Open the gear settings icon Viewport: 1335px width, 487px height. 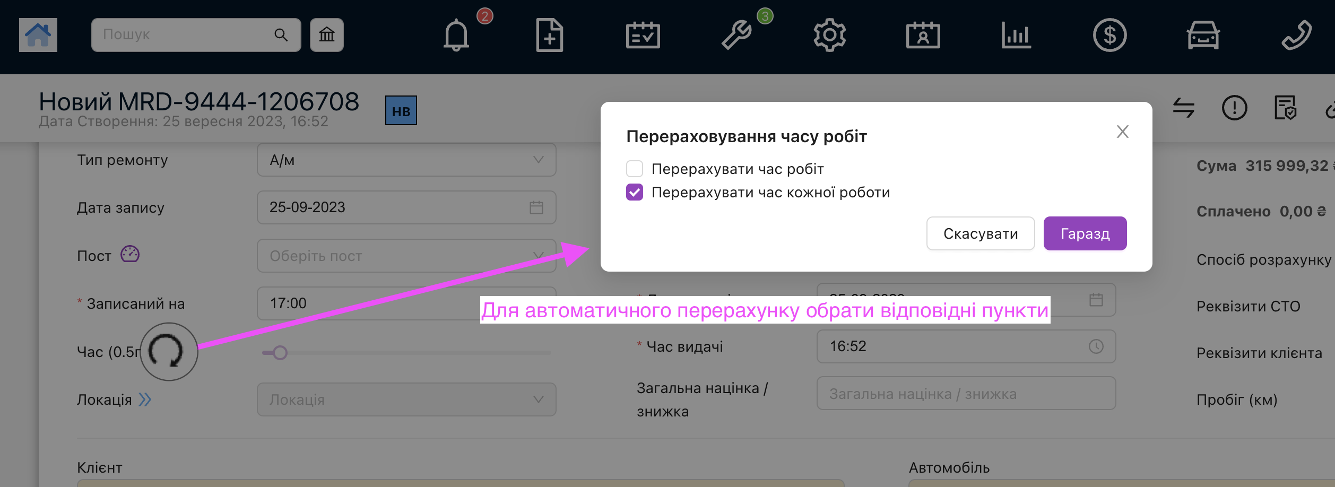pos(829,36)
